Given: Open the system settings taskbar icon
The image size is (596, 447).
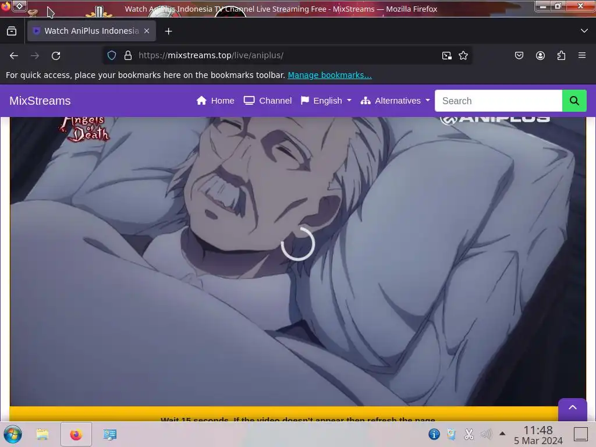Looking at the screenshot, I should (110, 434).
